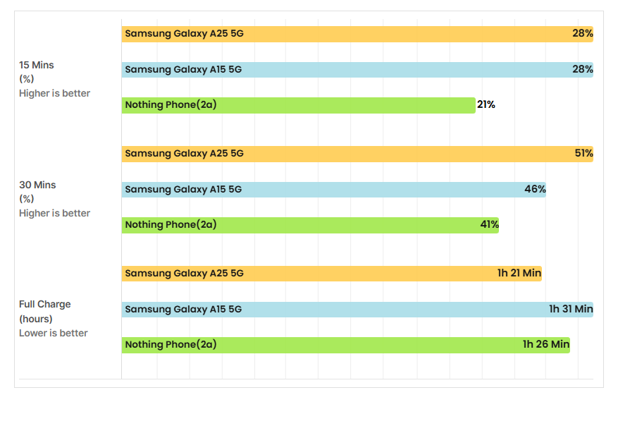Select the Galaxy A15 5G 30 Mins bar

pyautogui.click(x=333, y=190)
